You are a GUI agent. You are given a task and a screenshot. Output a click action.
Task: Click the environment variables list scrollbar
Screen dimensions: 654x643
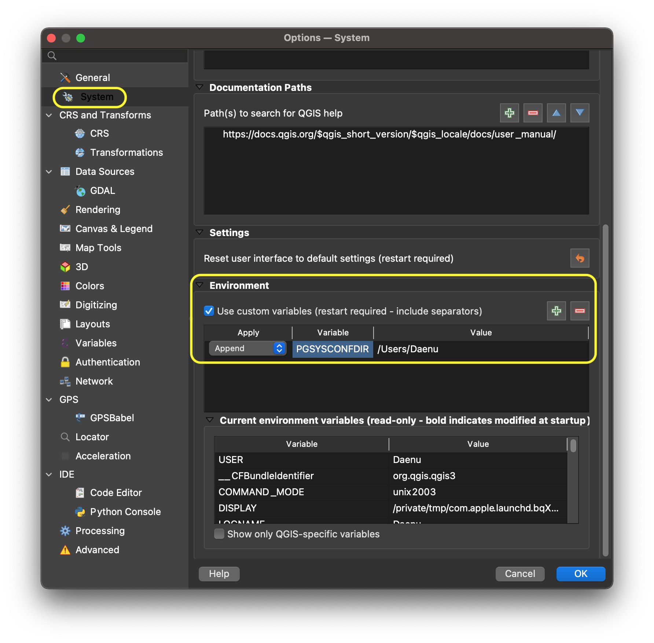click(573, 446)
